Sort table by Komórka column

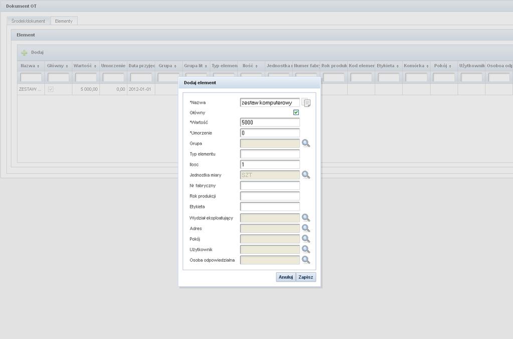click(427, 66)
